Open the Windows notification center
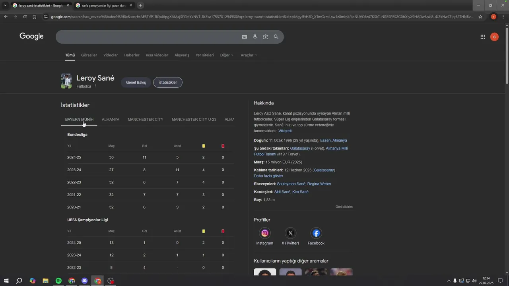Viewport: 509px width, 286px height. tap(500, 281)
